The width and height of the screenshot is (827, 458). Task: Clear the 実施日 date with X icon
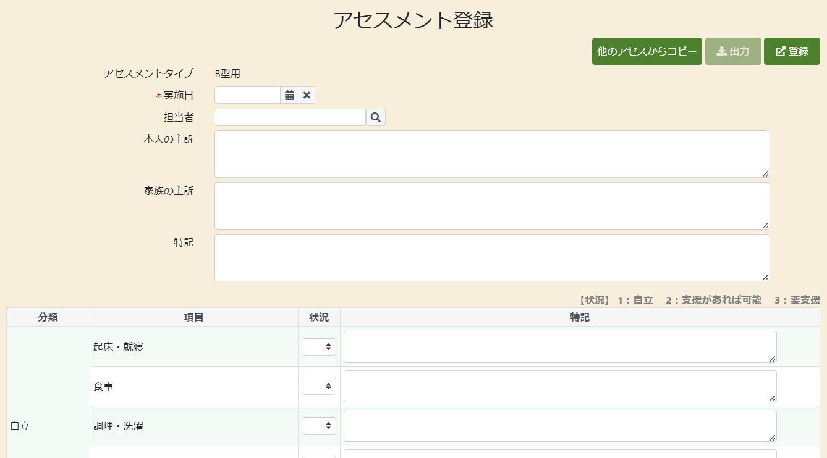pos(307,95)
